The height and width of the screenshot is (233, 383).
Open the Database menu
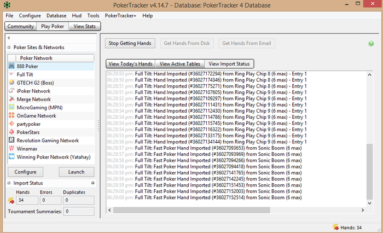tap(56, 16)
